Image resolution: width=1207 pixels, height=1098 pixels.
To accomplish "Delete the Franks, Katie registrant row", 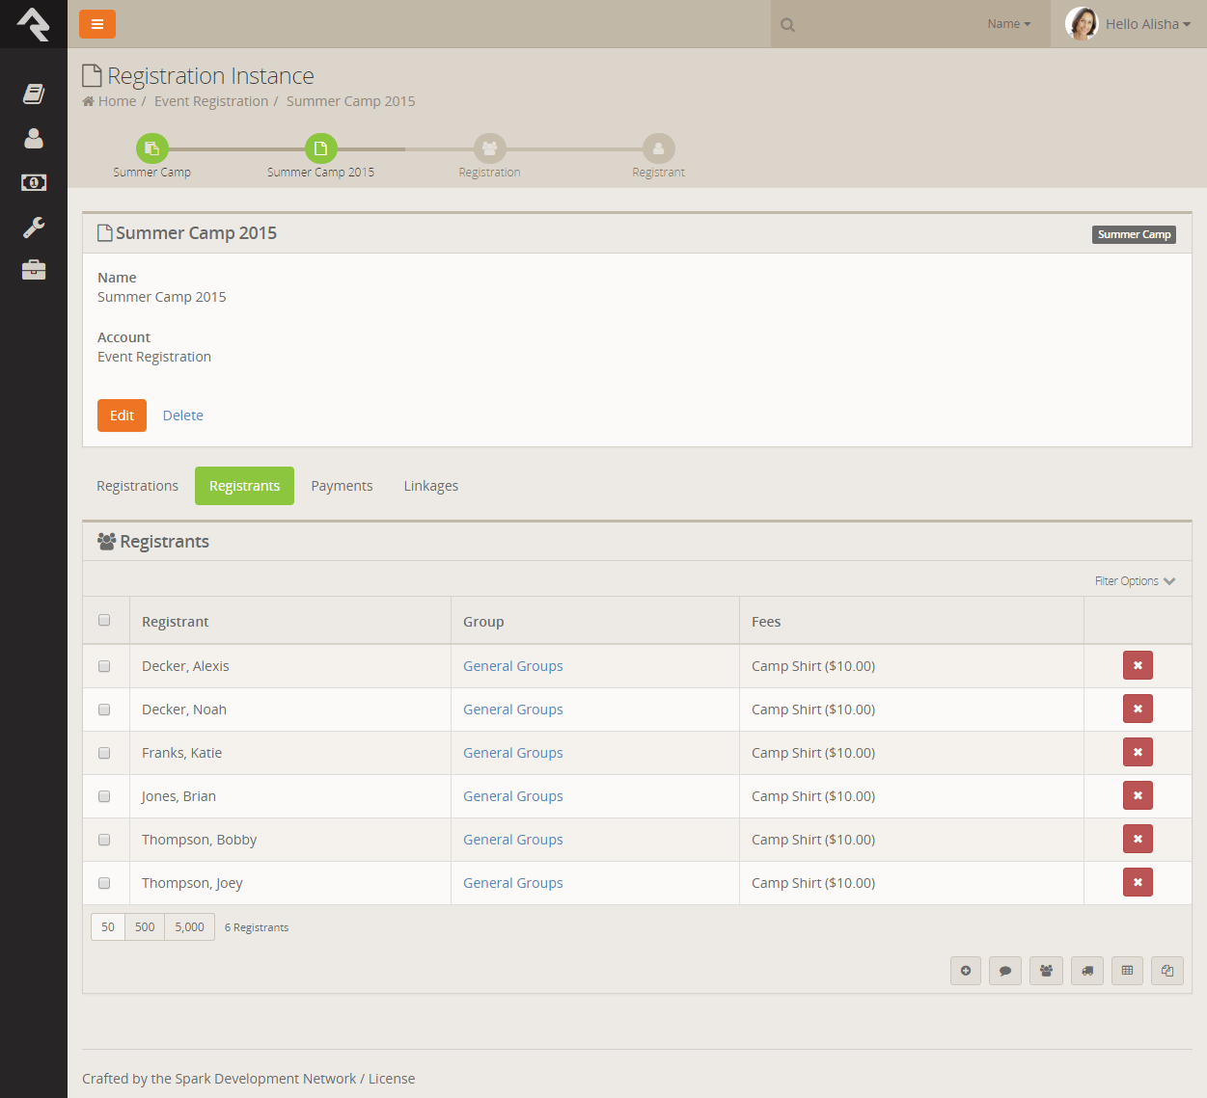I will coord(1137,753).
